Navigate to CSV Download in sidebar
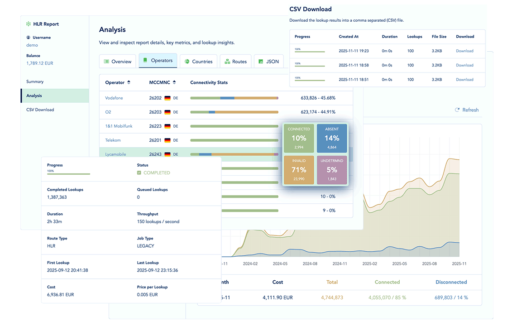 click(40, 110)
